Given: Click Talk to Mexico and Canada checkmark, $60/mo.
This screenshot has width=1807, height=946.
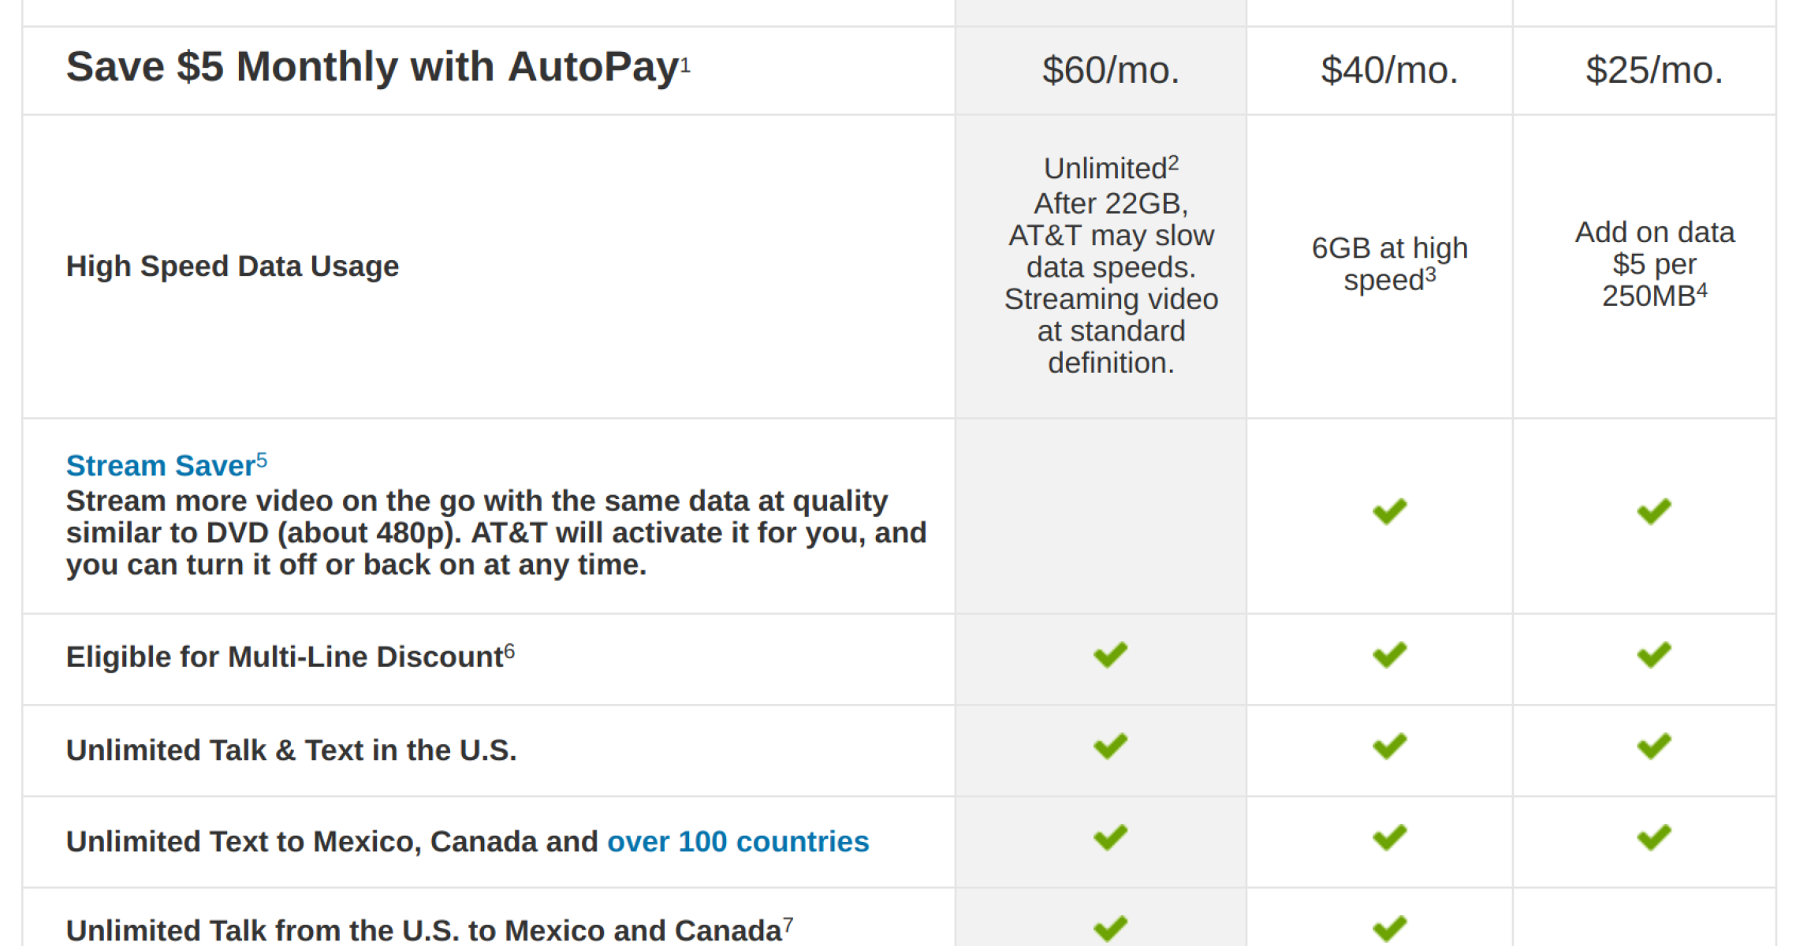Looking at the screenshot, I should click(x=1110, y=929).
